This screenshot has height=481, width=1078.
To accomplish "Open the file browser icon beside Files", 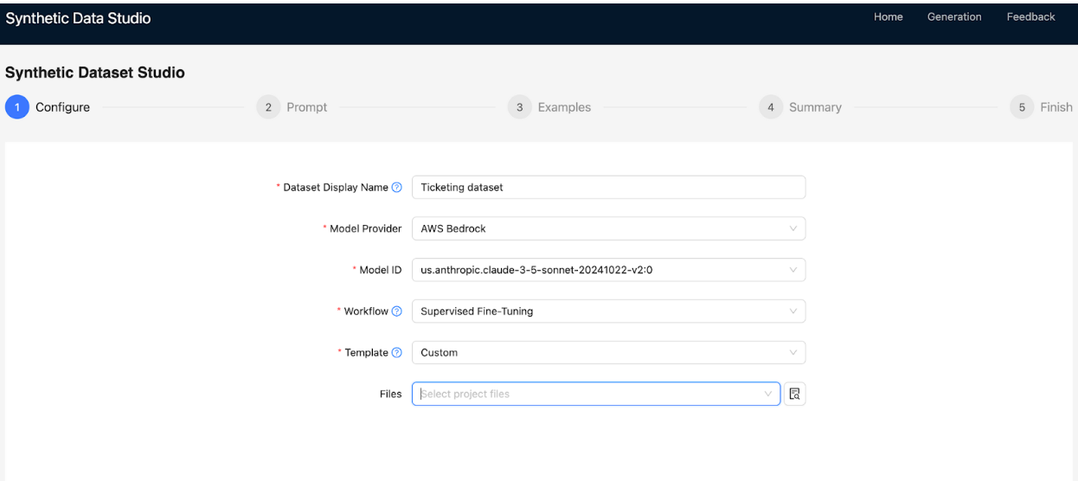I will point(794,394).
